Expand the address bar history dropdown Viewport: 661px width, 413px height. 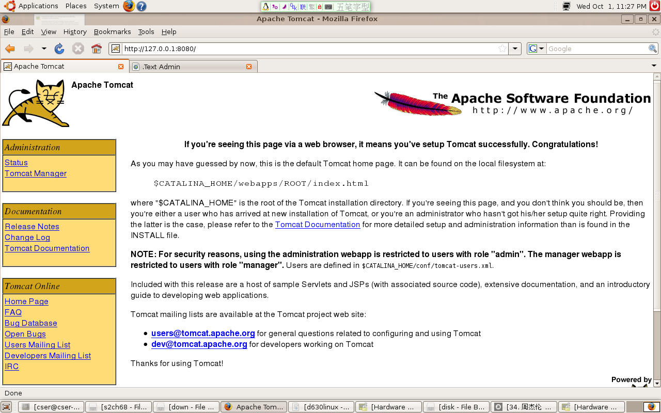pos(515,49)
